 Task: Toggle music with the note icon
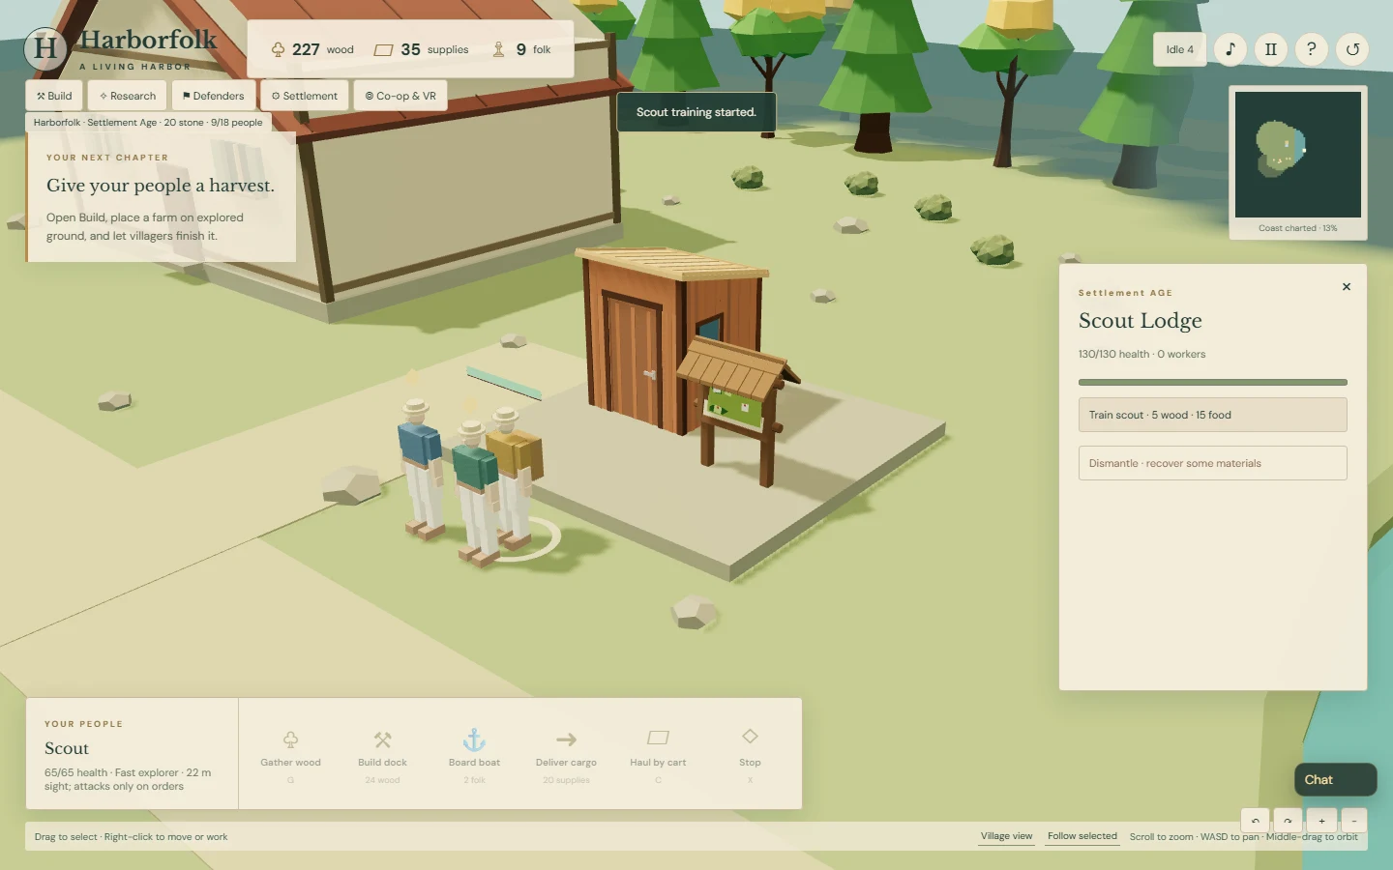[x=1230, y=49]
